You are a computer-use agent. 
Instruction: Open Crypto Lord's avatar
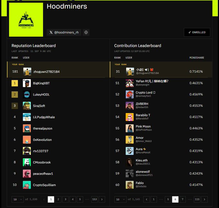coord(129,95)
